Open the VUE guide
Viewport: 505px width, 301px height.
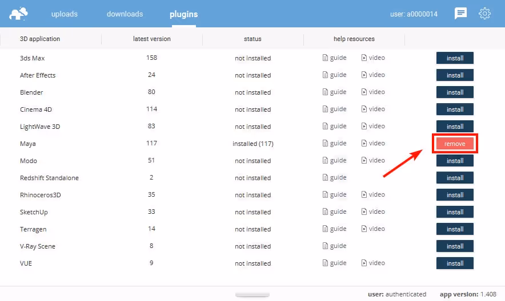(x=334, y=263)
